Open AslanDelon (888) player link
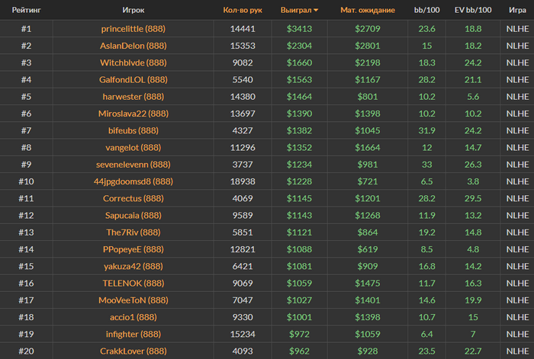Image resolution: width=534 pixels, height=359 pixels. point(133,46)
